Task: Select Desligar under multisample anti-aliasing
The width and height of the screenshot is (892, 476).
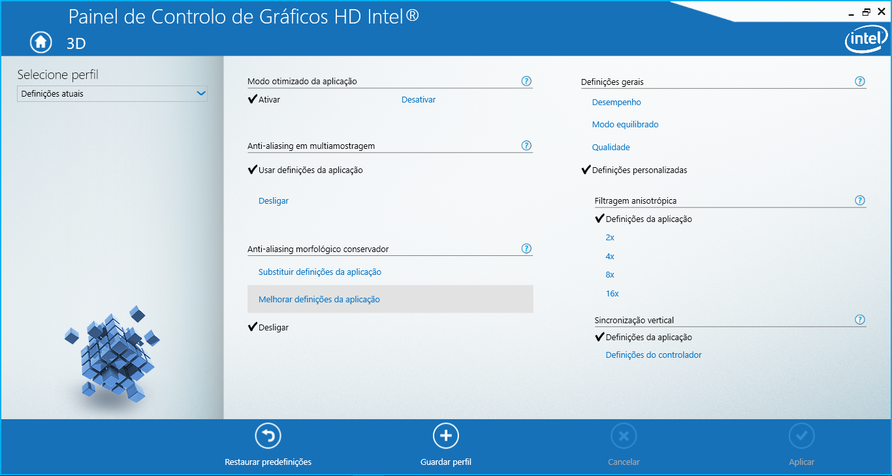Action: click(x=274, y=201)
